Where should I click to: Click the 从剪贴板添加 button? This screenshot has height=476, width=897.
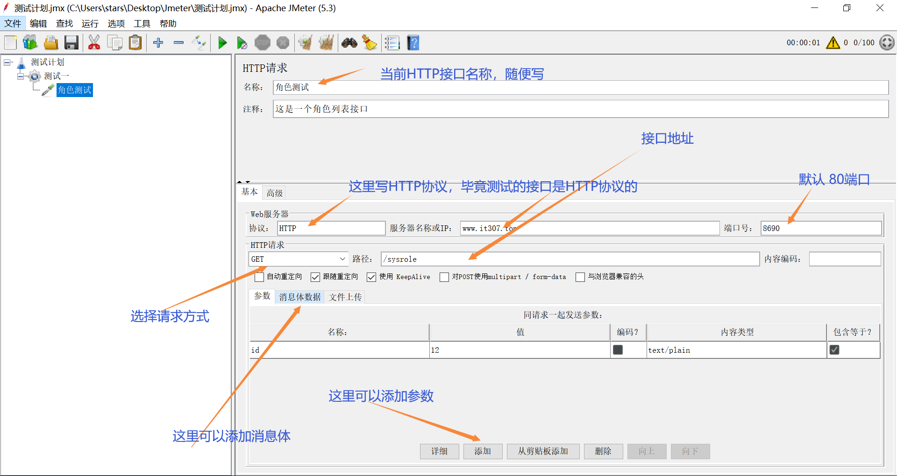point(543,451)
